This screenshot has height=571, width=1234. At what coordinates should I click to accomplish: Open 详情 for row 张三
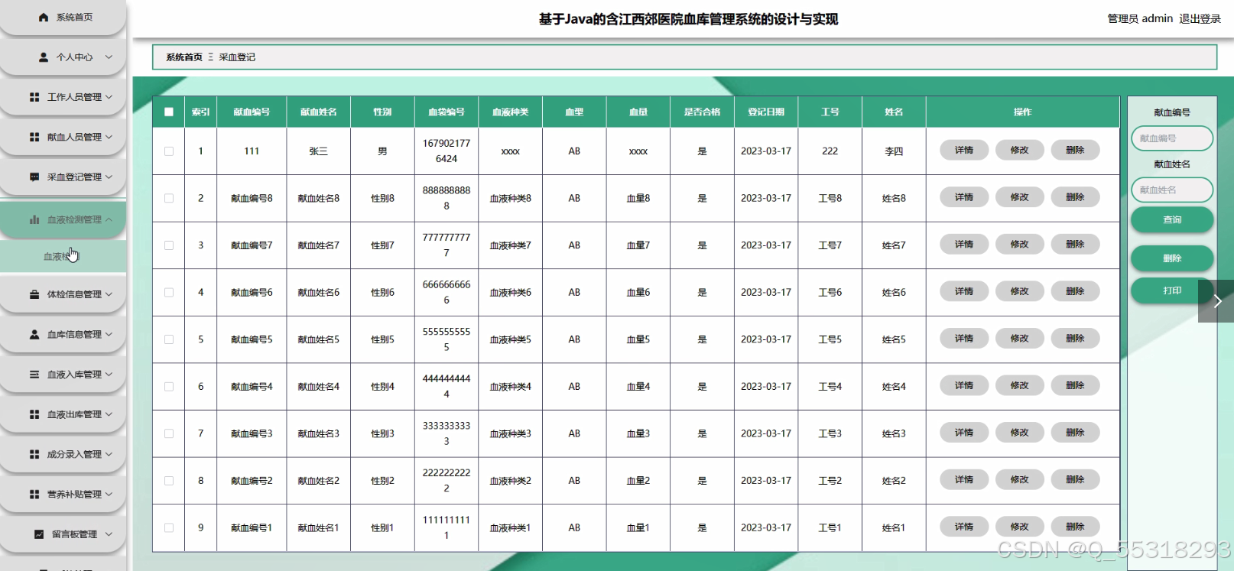tap(964, 151)
